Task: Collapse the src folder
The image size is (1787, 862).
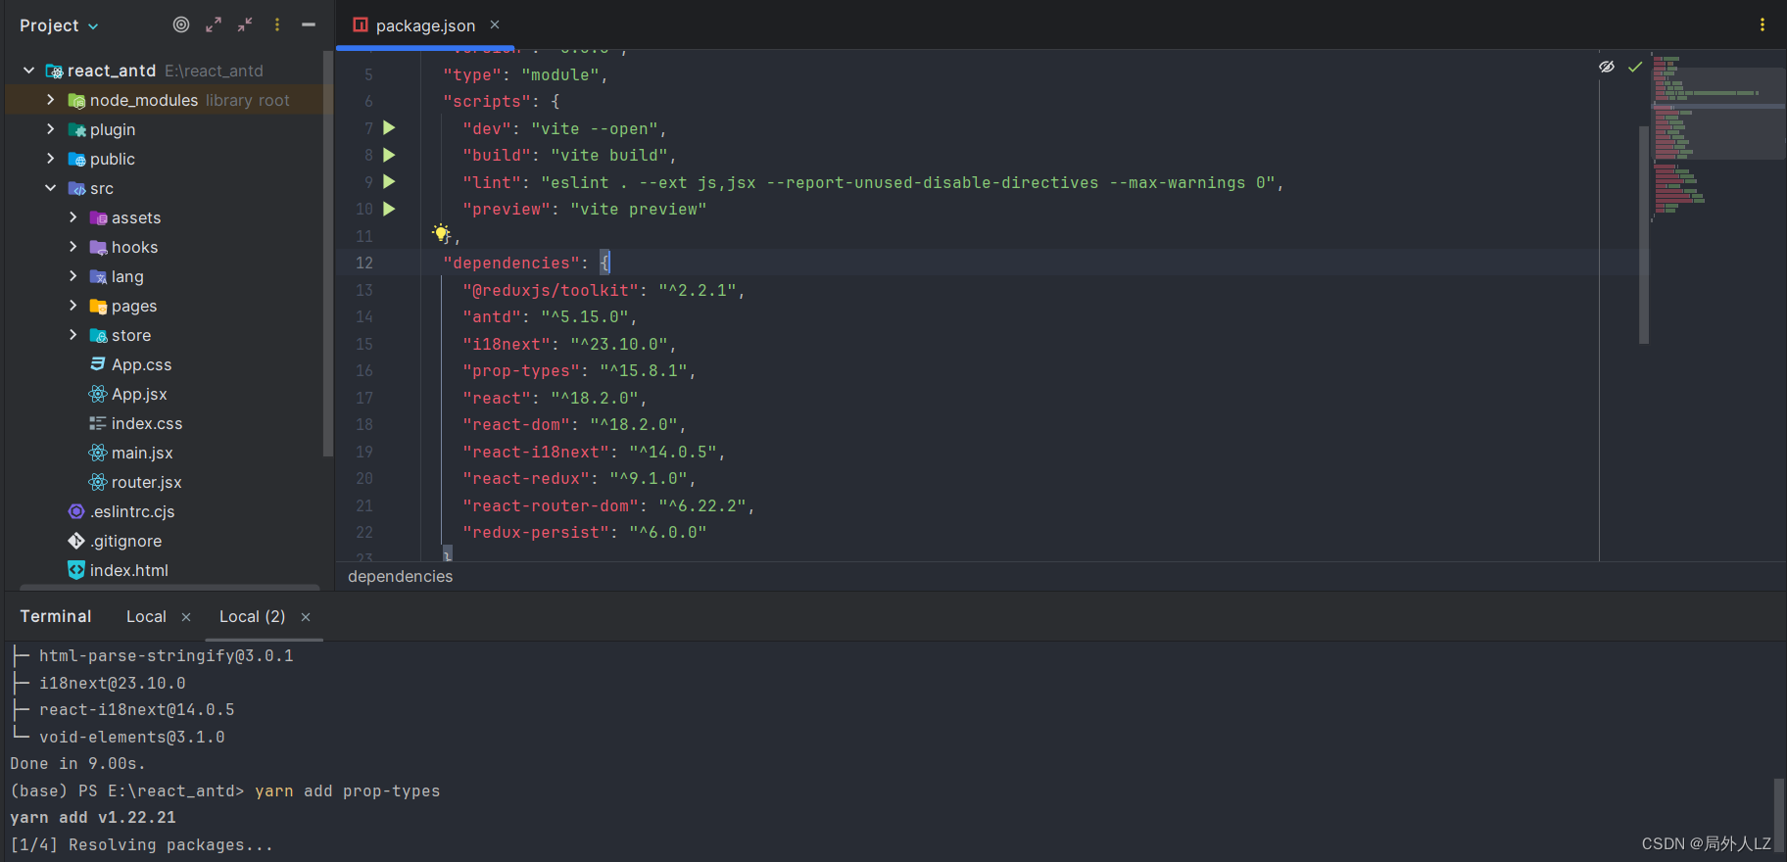Action: click(51, 188)
